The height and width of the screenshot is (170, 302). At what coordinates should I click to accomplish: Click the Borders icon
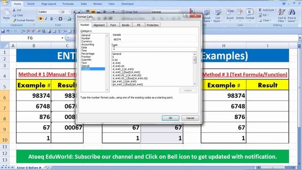pos(60,19)
